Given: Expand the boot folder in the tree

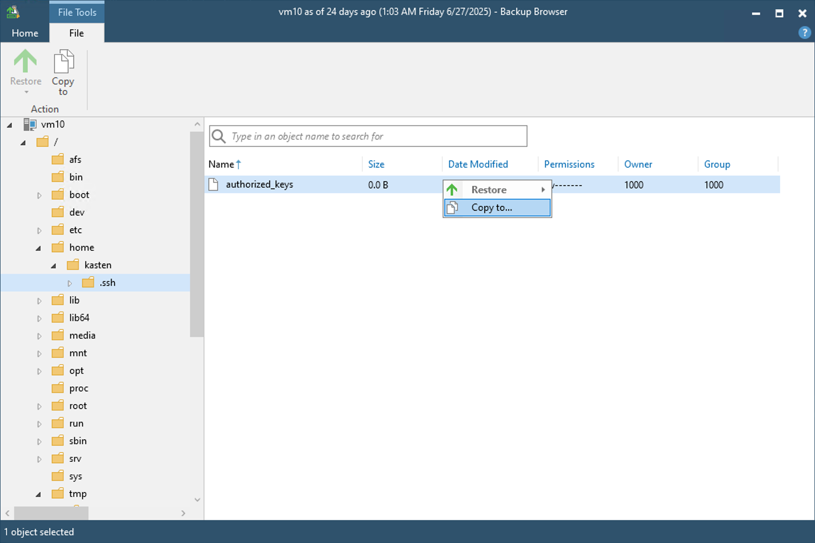Looking at the screenshot, I should coord(39,195).
